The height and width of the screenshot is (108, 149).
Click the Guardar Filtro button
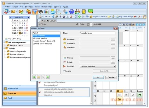click(105, 71)
